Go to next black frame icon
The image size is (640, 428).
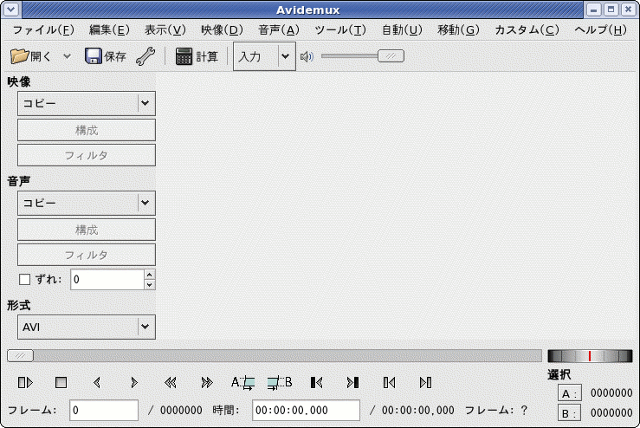click(352, 383)
